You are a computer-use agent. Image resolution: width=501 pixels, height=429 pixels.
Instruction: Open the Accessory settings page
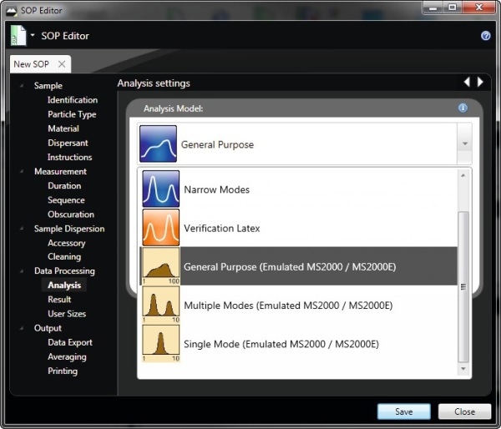click(x=67, y=243)
